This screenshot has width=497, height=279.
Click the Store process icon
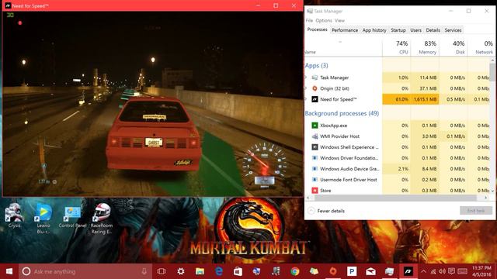[x=315, y=191]
